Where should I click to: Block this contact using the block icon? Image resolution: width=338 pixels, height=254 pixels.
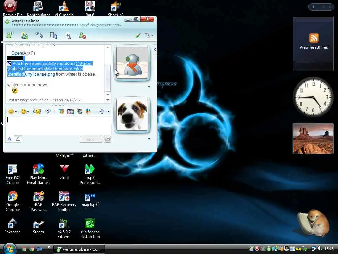(82, 35)
